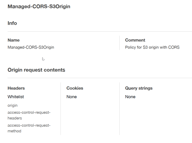The height and width of the screenshot is (143, 192).
Task: Click the Cookies column label
Action: pos(75,88)
